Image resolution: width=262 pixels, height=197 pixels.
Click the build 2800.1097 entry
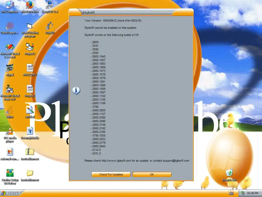pos(98,92)
